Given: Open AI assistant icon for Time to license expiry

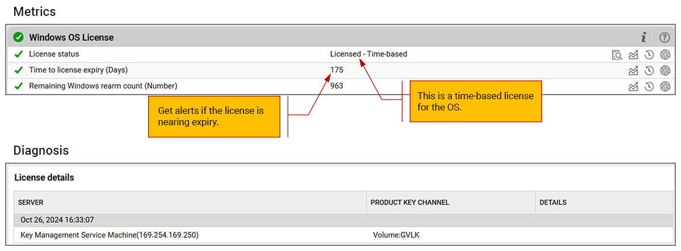Looking at the screenshot, I should (x=666, y=71).
